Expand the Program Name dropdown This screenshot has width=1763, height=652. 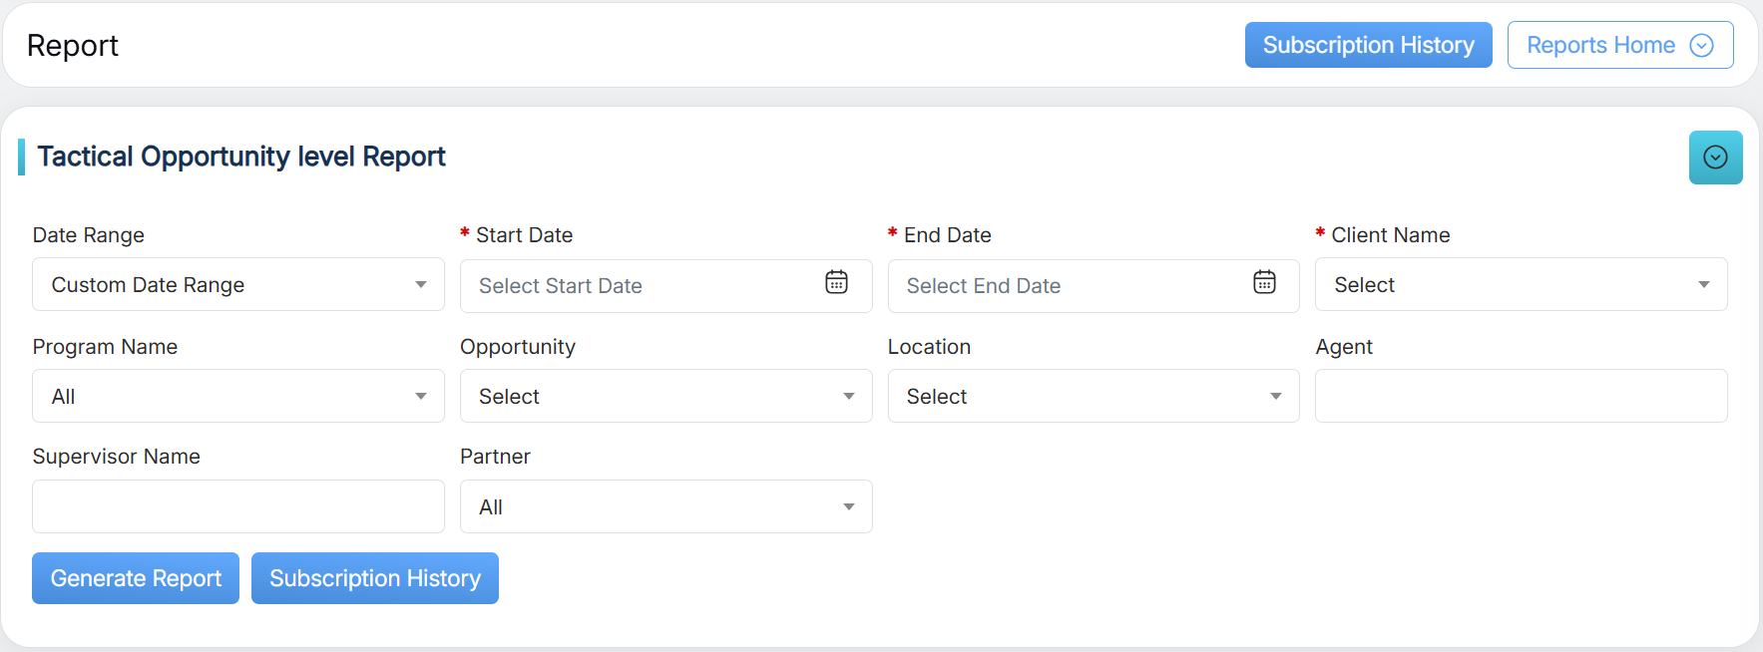coord(237,397)
